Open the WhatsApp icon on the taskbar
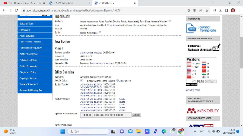Image resolution: width=243 pixels, height=136 pixels. point(172,132)
